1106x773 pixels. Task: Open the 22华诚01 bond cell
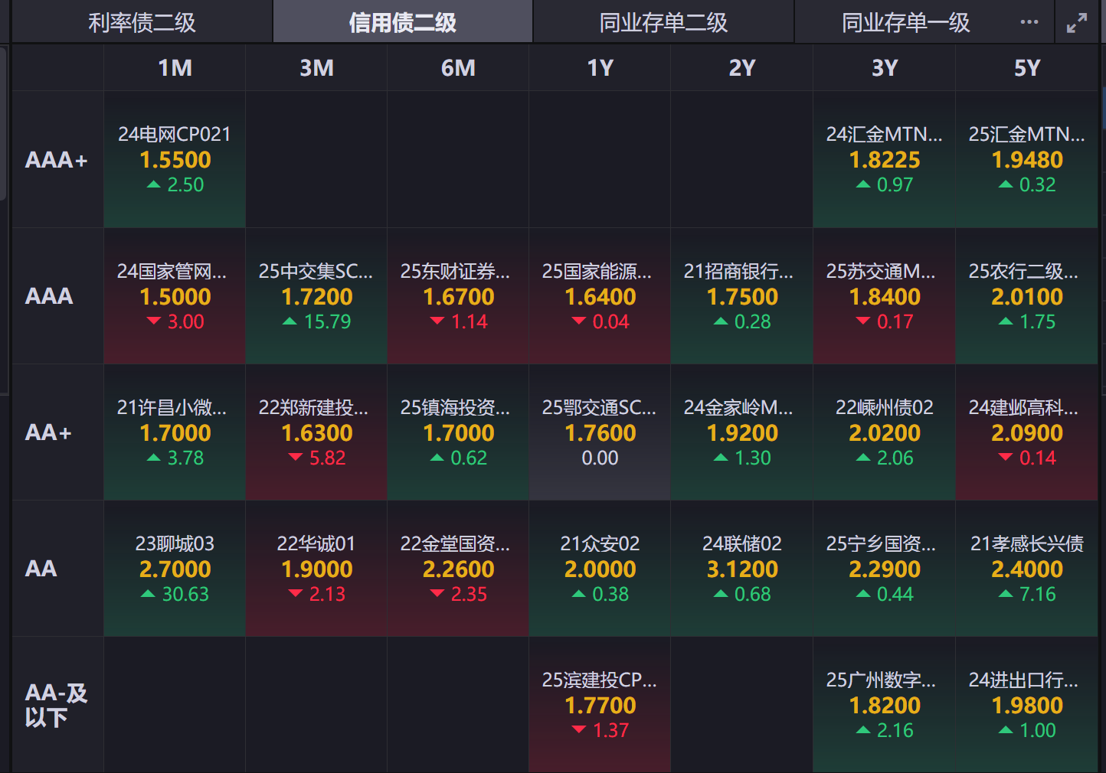316,569
